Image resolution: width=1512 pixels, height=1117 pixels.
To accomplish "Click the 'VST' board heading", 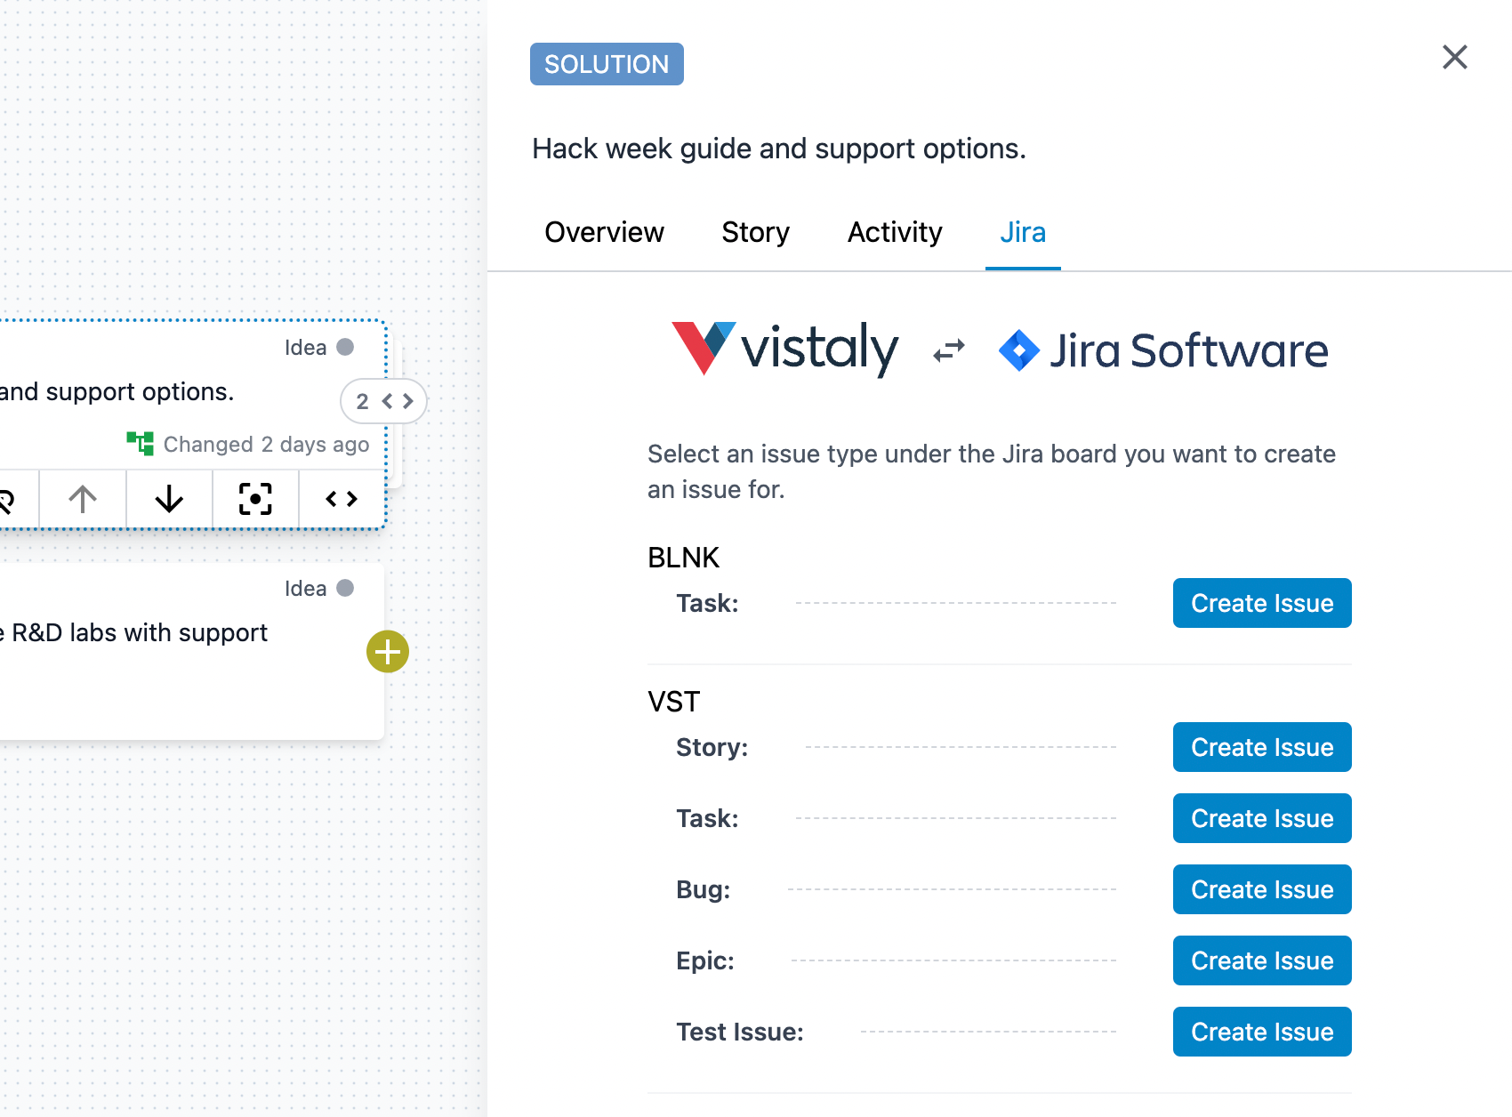I will (673, 702).
